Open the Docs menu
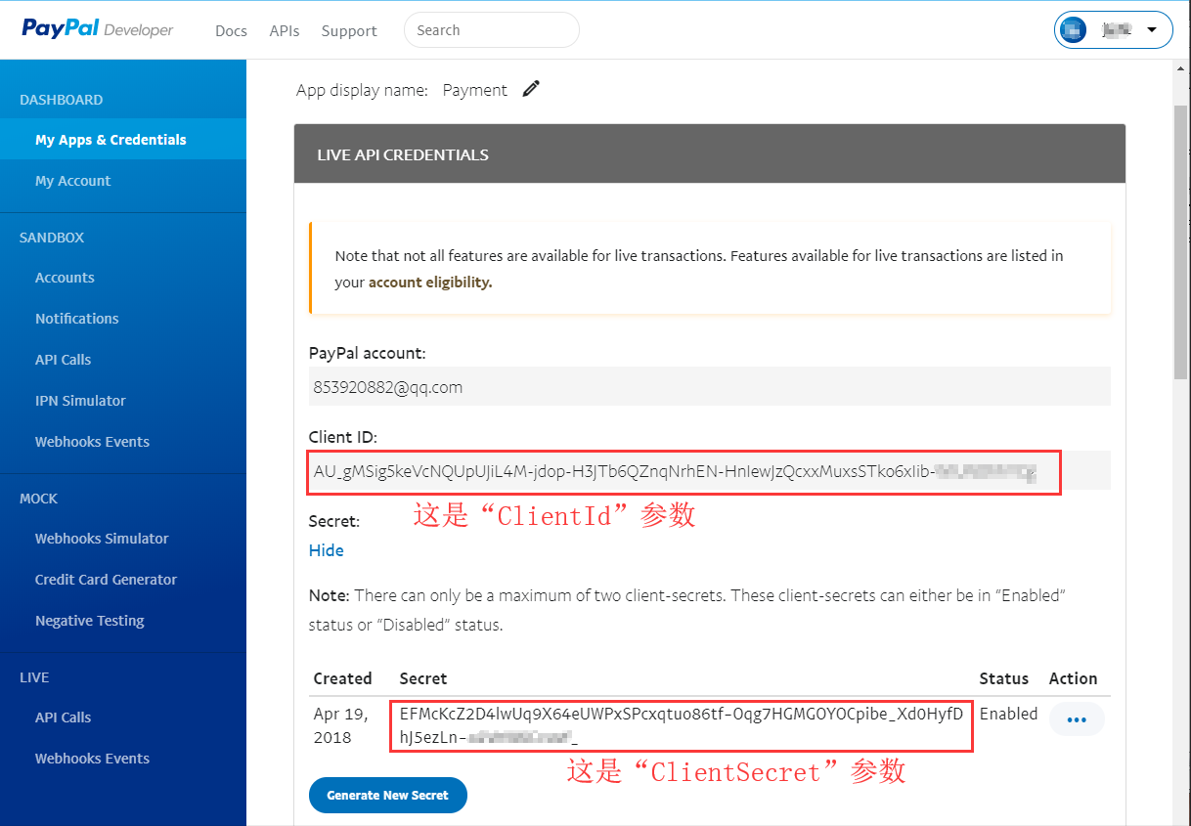 coord(231,30)
